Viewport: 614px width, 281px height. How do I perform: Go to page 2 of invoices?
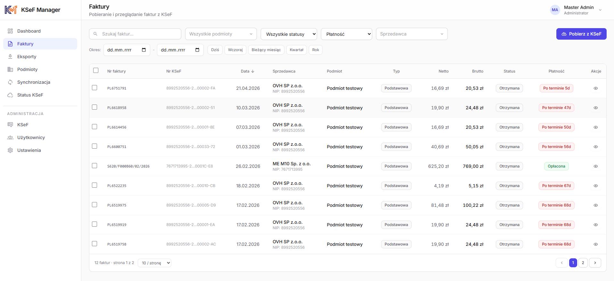pos(583,263)
